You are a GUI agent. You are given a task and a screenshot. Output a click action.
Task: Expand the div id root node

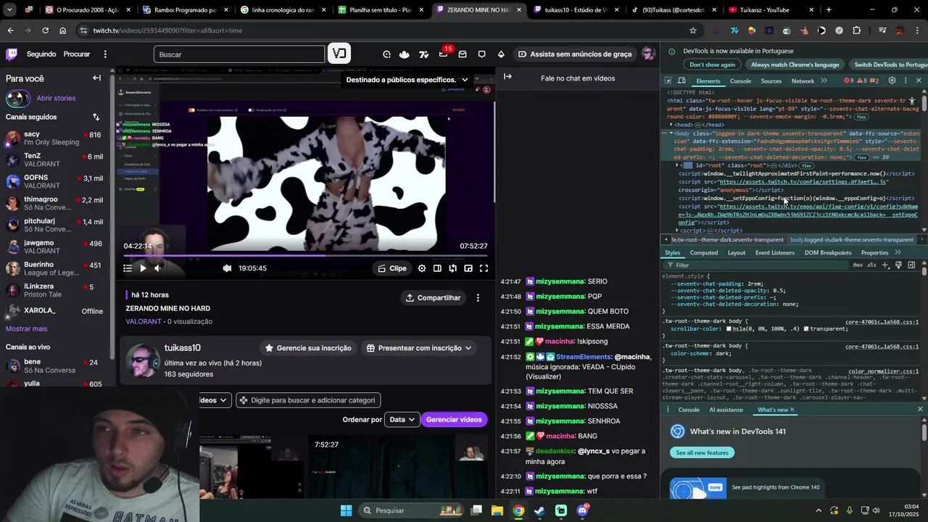click(677, 165)
